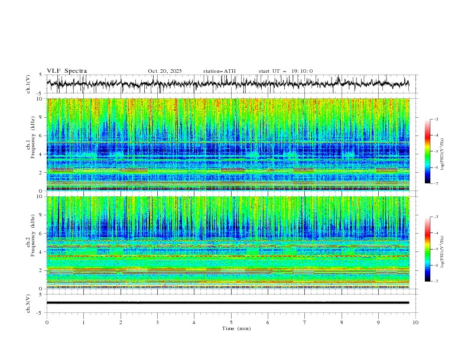Click the ch.2 color bar
This screenshot has width=468, height=362.
pyautogui.click(x=427, y=249)
